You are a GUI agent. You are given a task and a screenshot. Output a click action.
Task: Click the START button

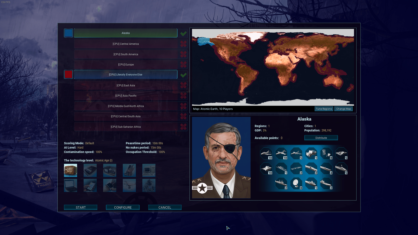pyautogui.click(x=81, y=207)
